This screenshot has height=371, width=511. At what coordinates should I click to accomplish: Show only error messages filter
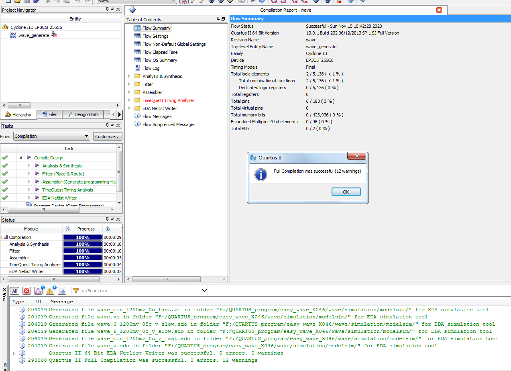point(26,291)
